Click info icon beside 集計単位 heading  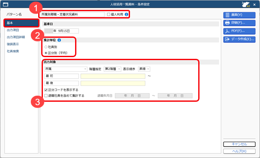click(x=59, y=40)
